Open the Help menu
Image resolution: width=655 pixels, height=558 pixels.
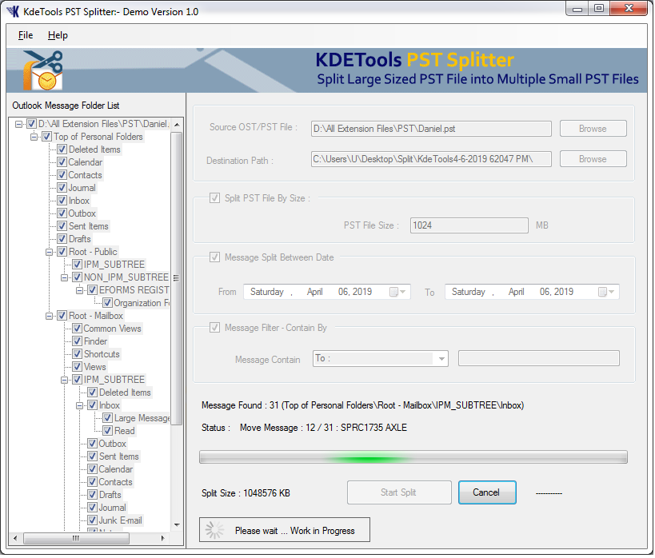(58, 35)
